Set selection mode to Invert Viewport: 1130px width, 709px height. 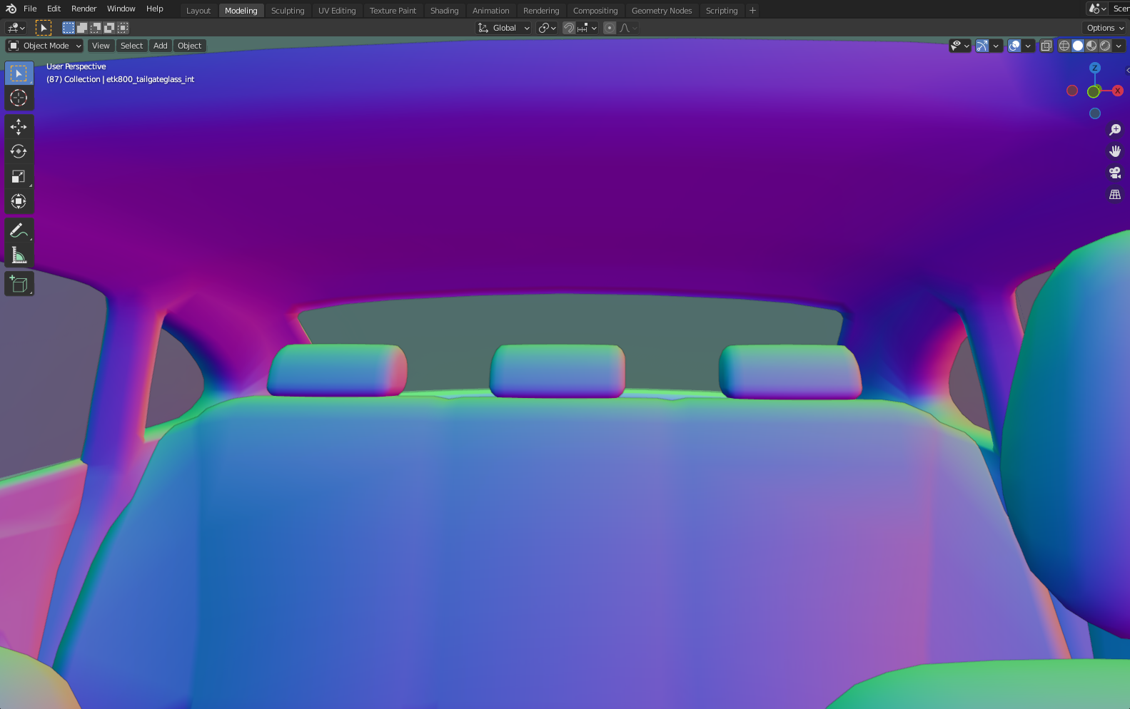click(x=109, y=28)
